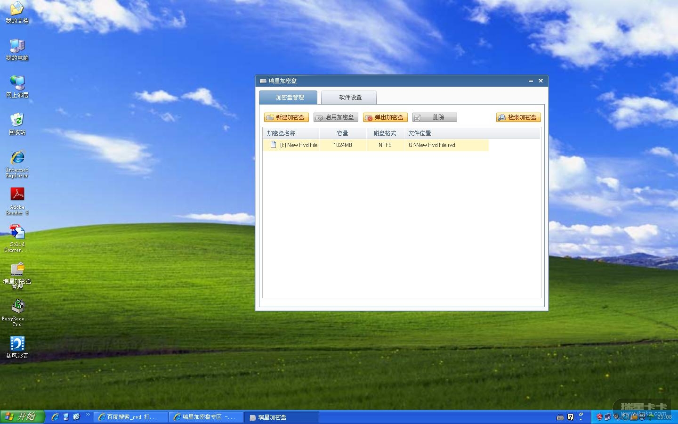
Task: Click the firewall brick-wall tray icon
Action: 642,416
